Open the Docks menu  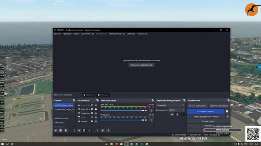pyautogui.click(x=88, y=34)
